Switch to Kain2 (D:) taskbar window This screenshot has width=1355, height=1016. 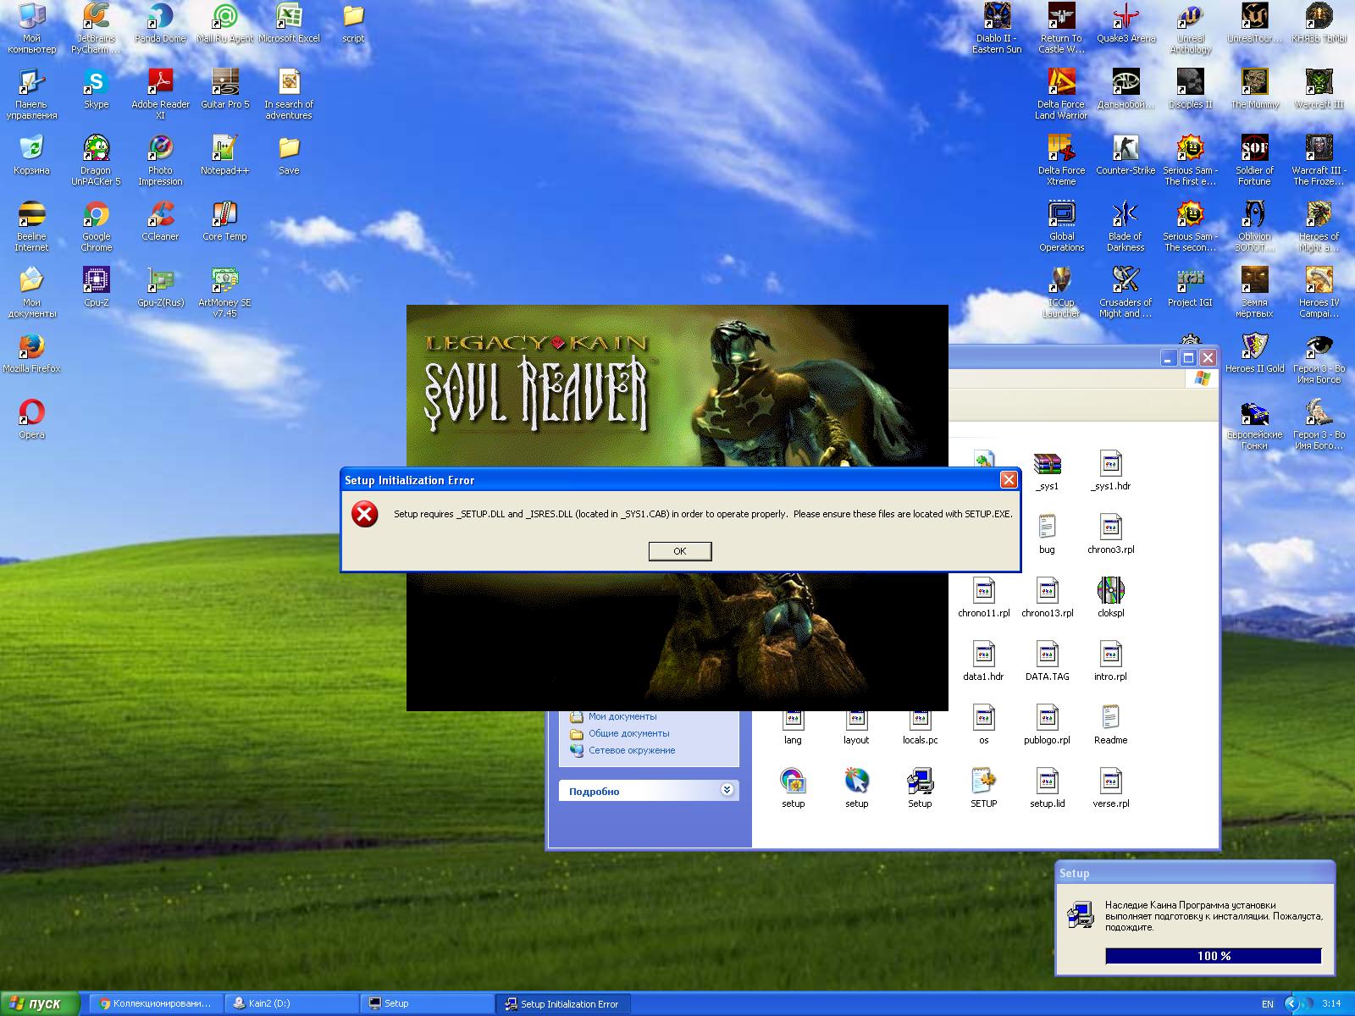(x=291, y=1003)
